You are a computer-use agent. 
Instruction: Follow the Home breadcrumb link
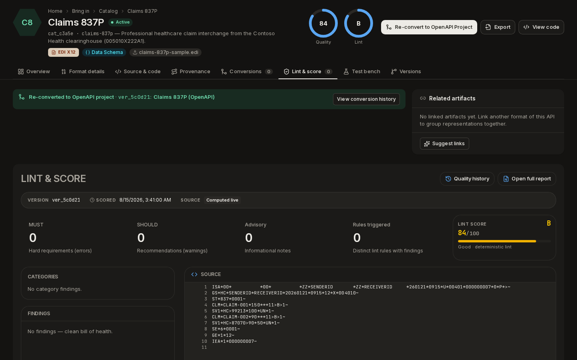[x=55, y=11]
